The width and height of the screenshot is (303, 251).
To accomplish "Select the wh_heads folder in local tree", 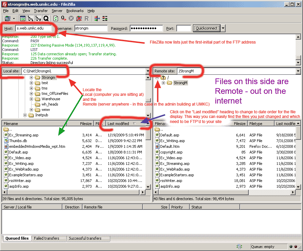I will point(50,104).
